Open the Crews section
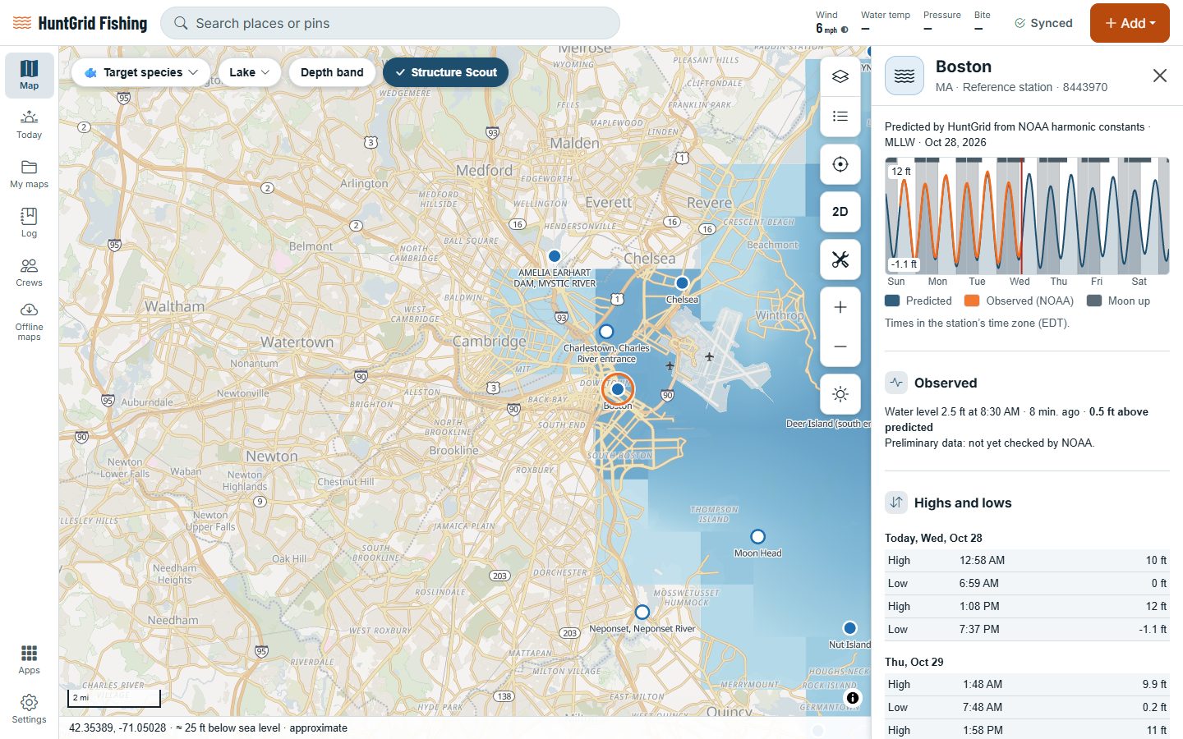 tap(30, 273)
